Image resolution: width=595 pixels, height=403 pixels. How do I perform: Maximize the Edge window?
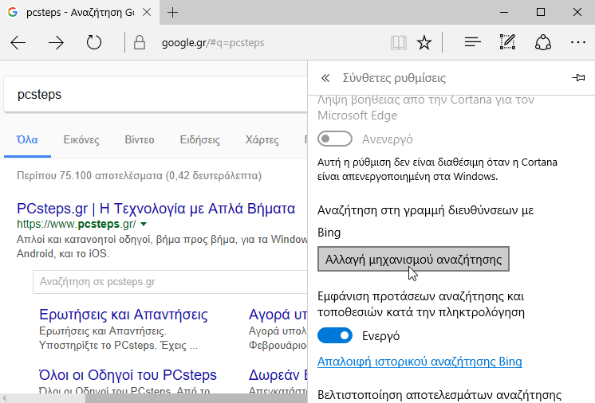540,13
